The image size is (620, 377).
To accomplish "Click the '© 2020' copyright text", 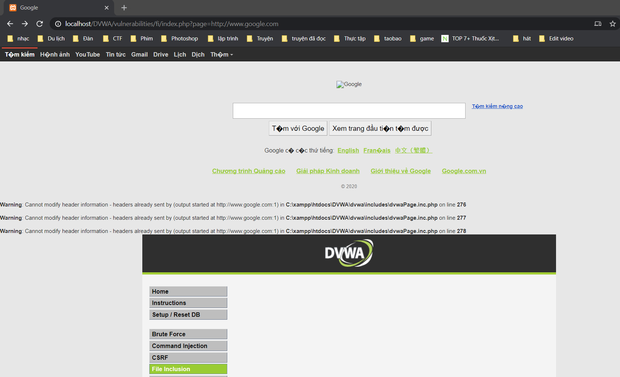I will pos(349,186).
